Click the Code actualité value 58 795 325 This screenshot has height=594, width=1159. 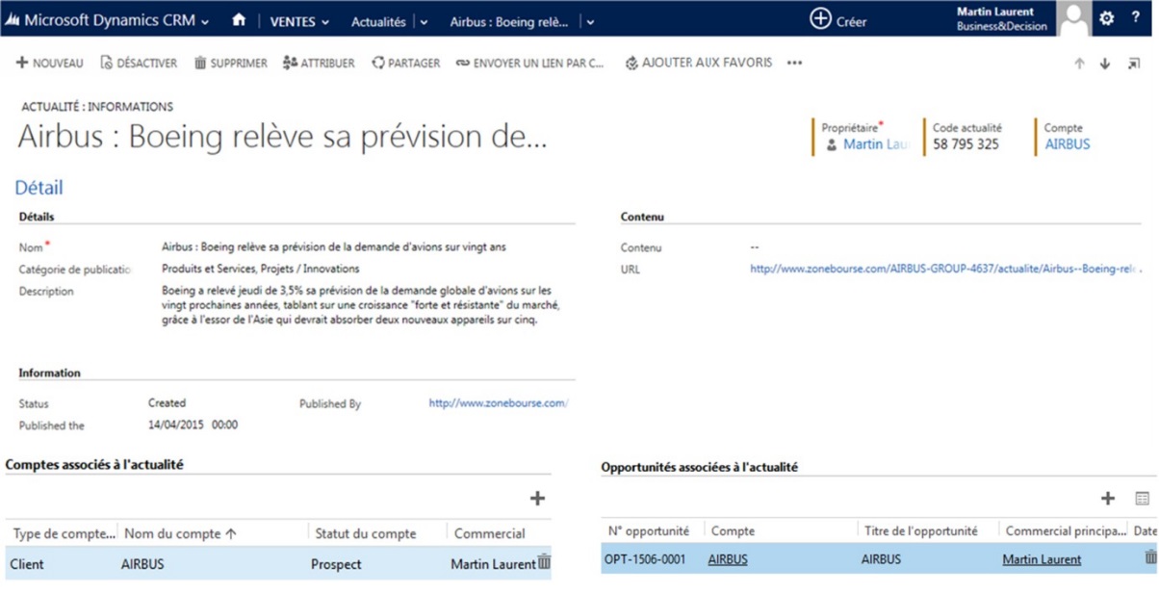pyautogui.click(x=966, y=144)
